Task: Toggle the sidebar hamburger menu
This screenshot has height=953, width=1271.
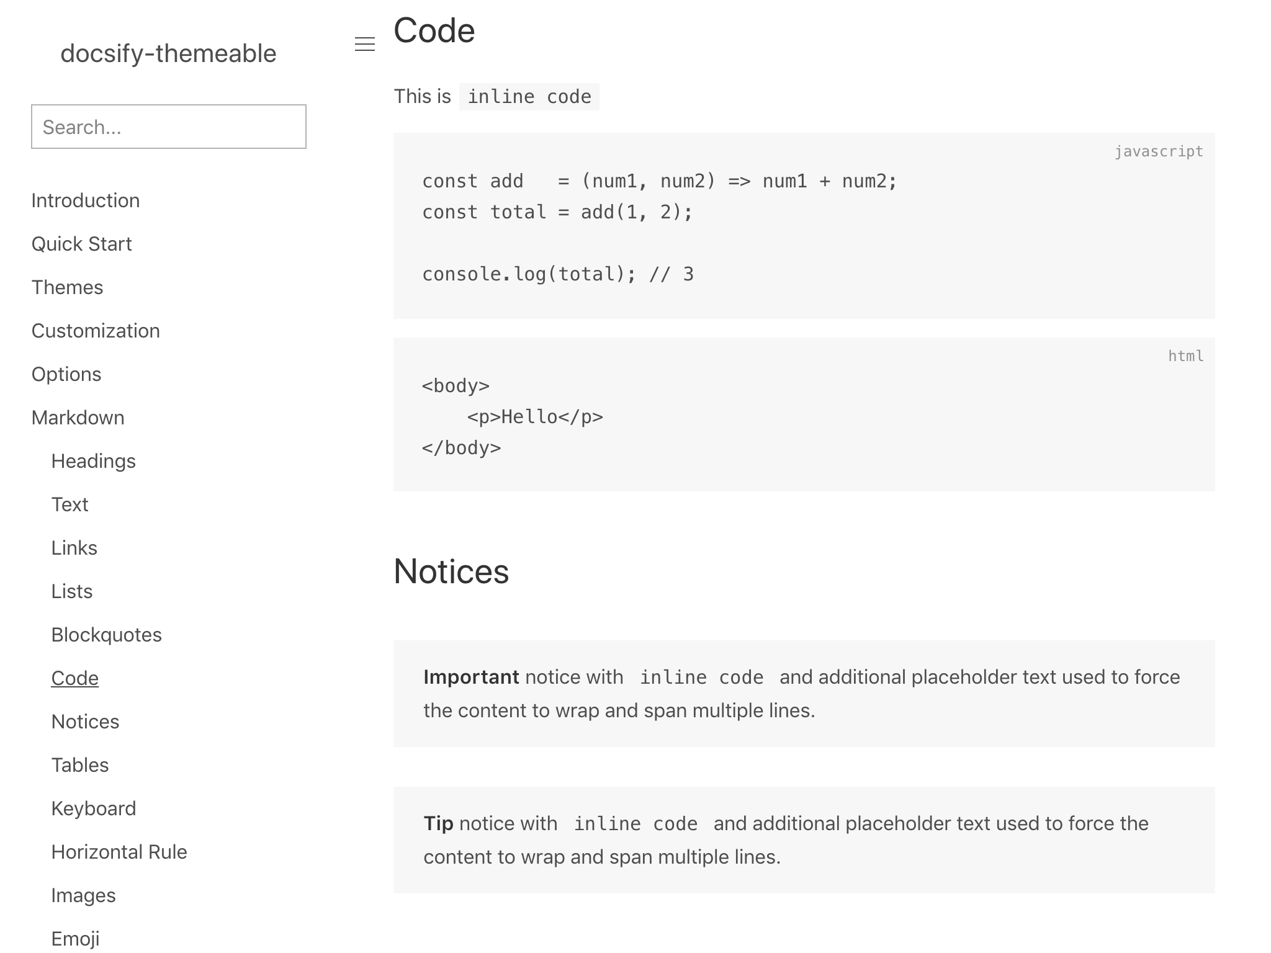Action: [366, 44]
